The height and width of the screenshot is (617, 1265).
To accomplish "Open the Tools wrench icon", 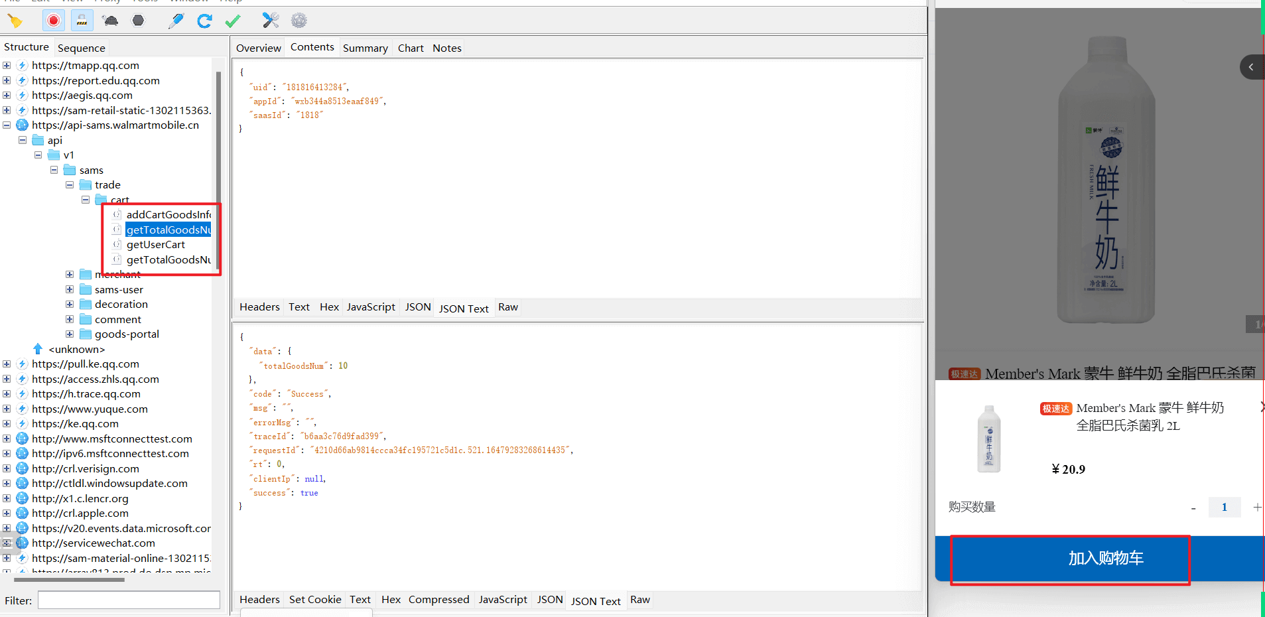I will tap(271, 21).
